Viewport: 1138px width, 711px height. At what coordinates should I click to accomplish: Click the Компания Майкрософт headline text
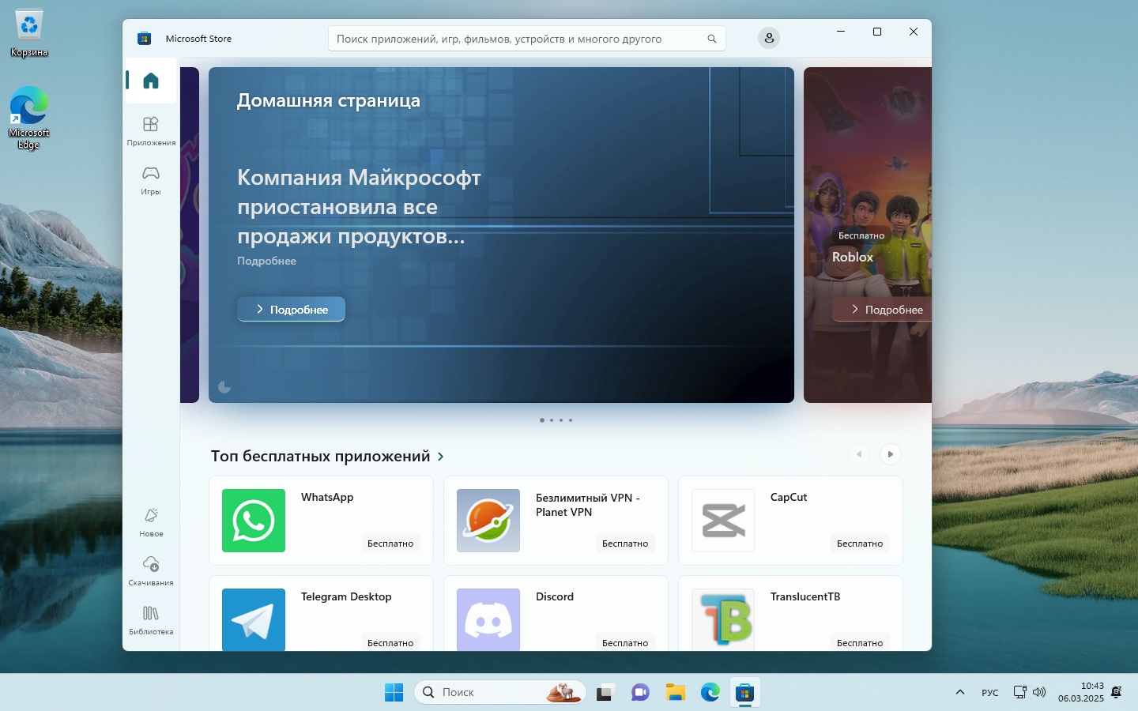[x=359, y=206]
